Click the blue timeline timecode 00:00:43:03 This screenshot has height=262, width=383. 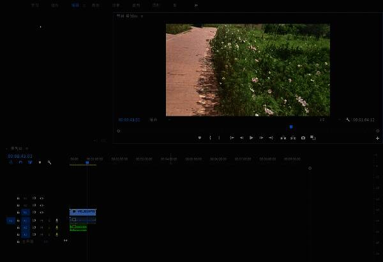point(20,156)
